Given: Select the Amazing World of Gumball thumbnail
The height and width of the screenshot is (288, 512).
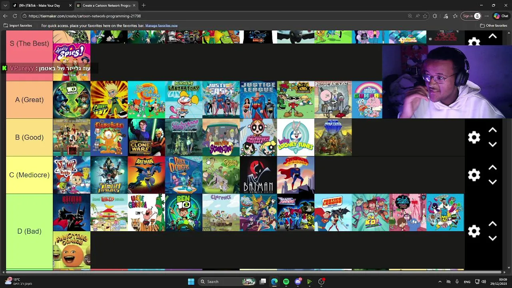Looking at the screenshot, I should click(x=367, y=100).
